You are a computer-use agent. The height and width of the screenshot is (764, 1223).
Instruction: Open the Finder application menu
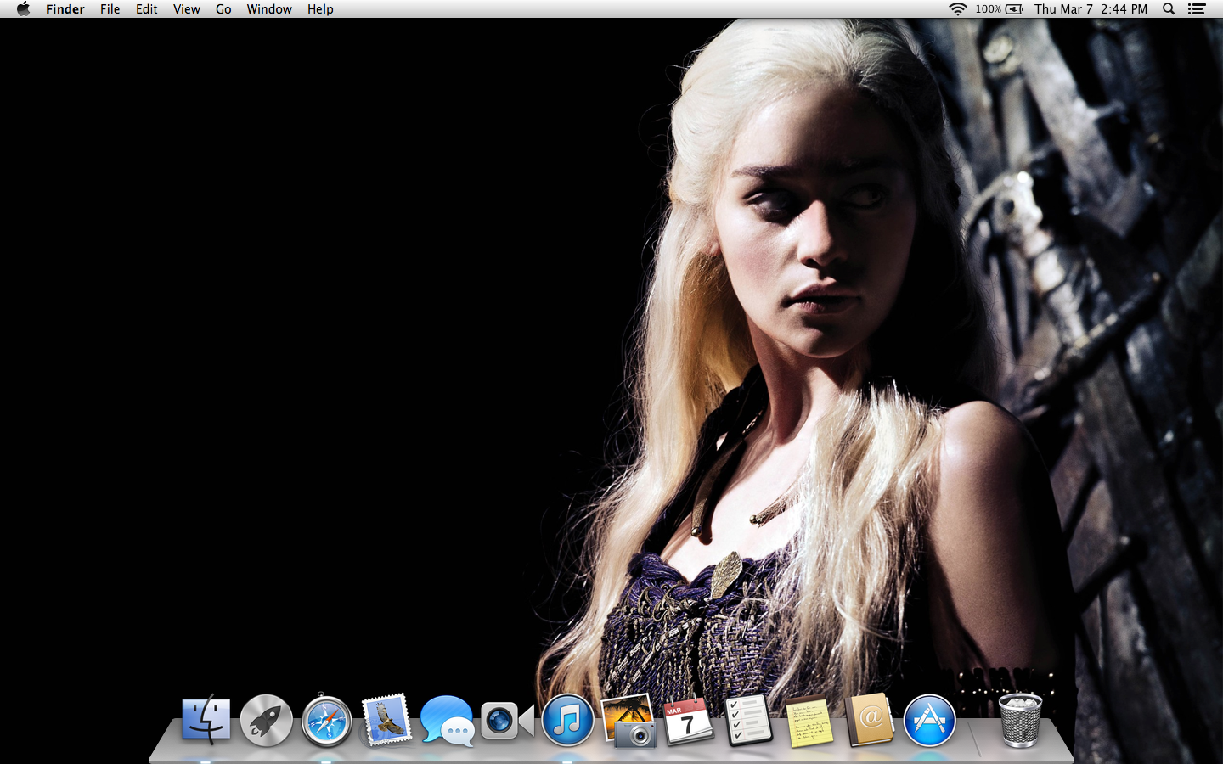[65, 9]
